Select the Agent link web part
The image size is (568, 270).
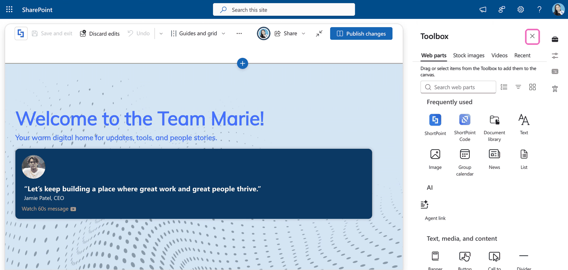(x=435, y=210)
